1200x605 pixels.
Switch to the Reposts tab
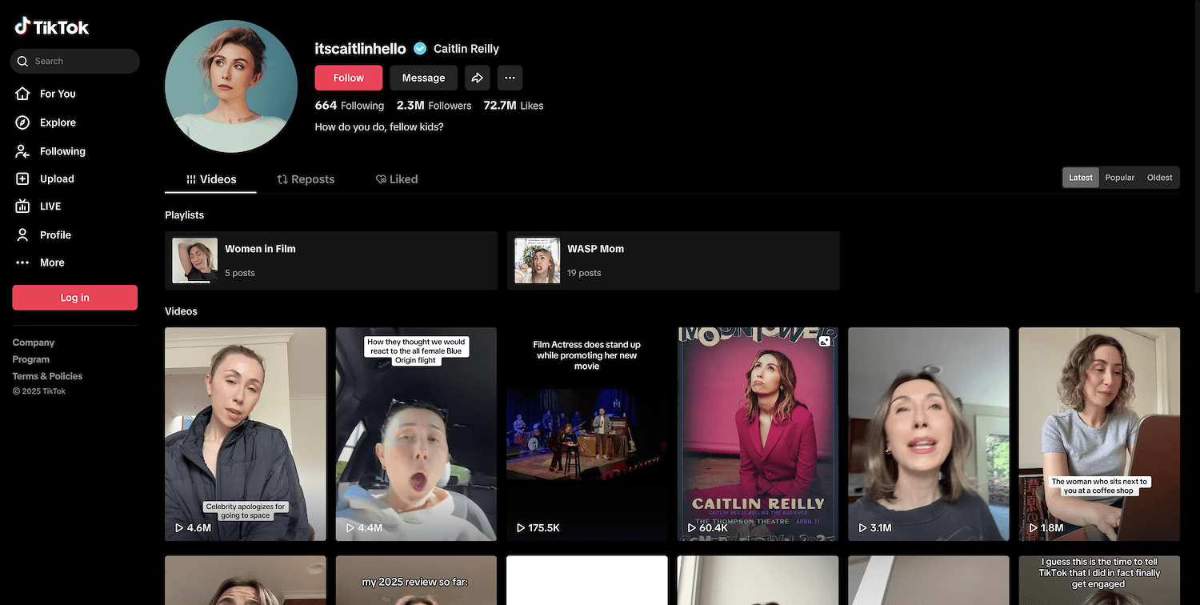(306, 179)
